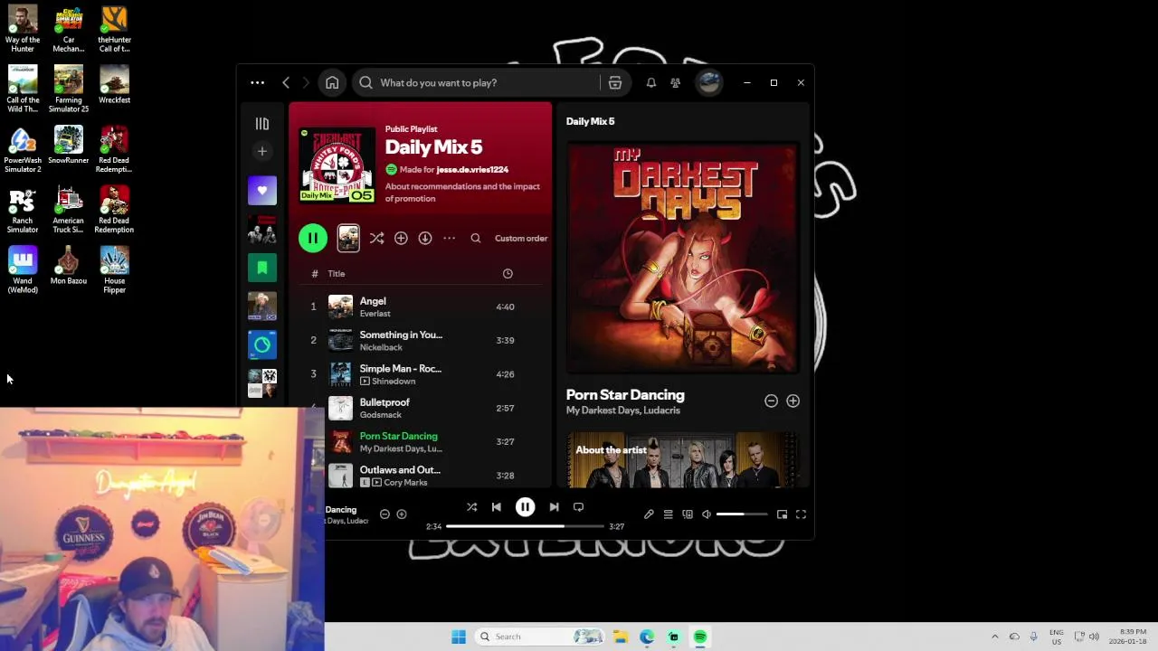Screen dimensions: 1158x651
Task: Toggle shuffle in the Daily Mix 5 header
Action: 377,238
